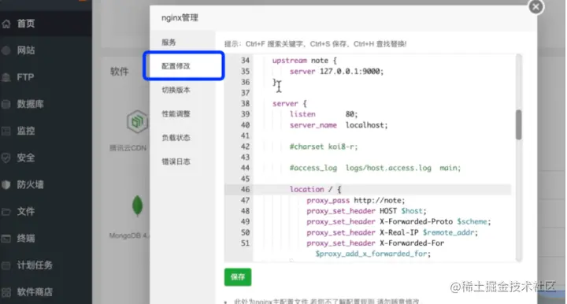Click the icon beside FTP
This screenshot has height=304, width=567.
pyautogui.click(x=6, y=77)
